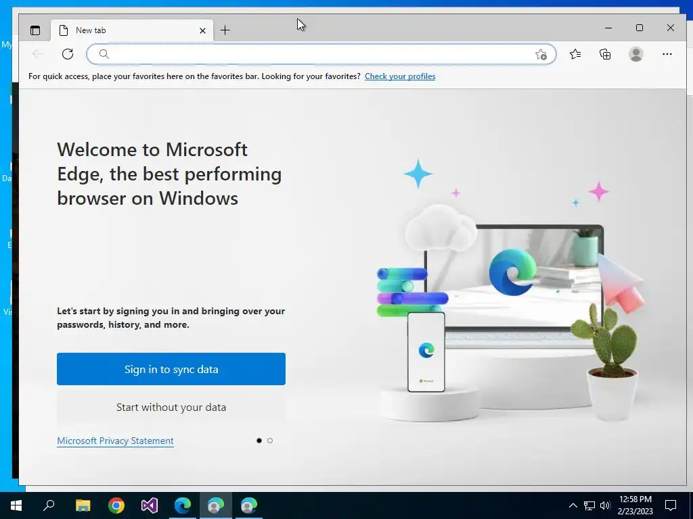Go to the second onboarding page dot
The height and width of the screenshot is (519, 693).
pos(270,441)
